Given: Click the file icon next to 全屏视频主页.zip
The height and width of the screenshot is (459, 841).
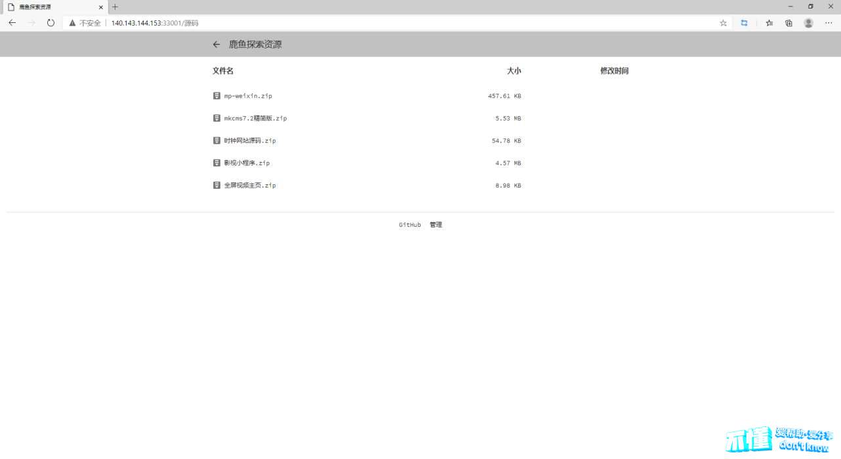Looking at the screenshot, I should click(216, 185).
